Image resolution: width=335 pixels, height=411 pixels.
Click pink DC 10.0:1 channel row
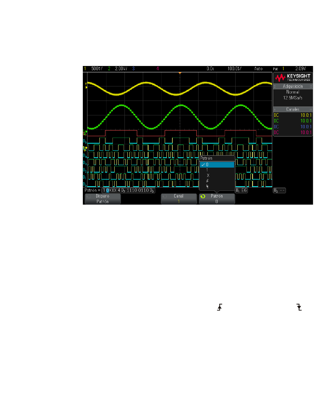click(293, 132)
